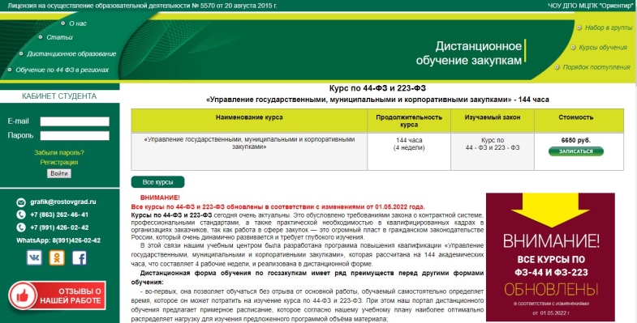
Task: Click red 'ВНИМАНИЕ!' text above article
Action: [160, 198]
